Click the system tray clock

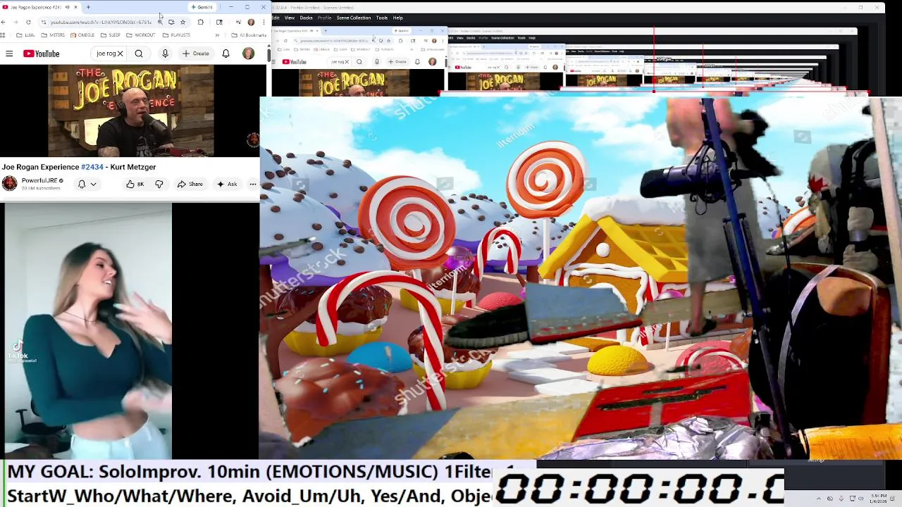tap(878, 499)
